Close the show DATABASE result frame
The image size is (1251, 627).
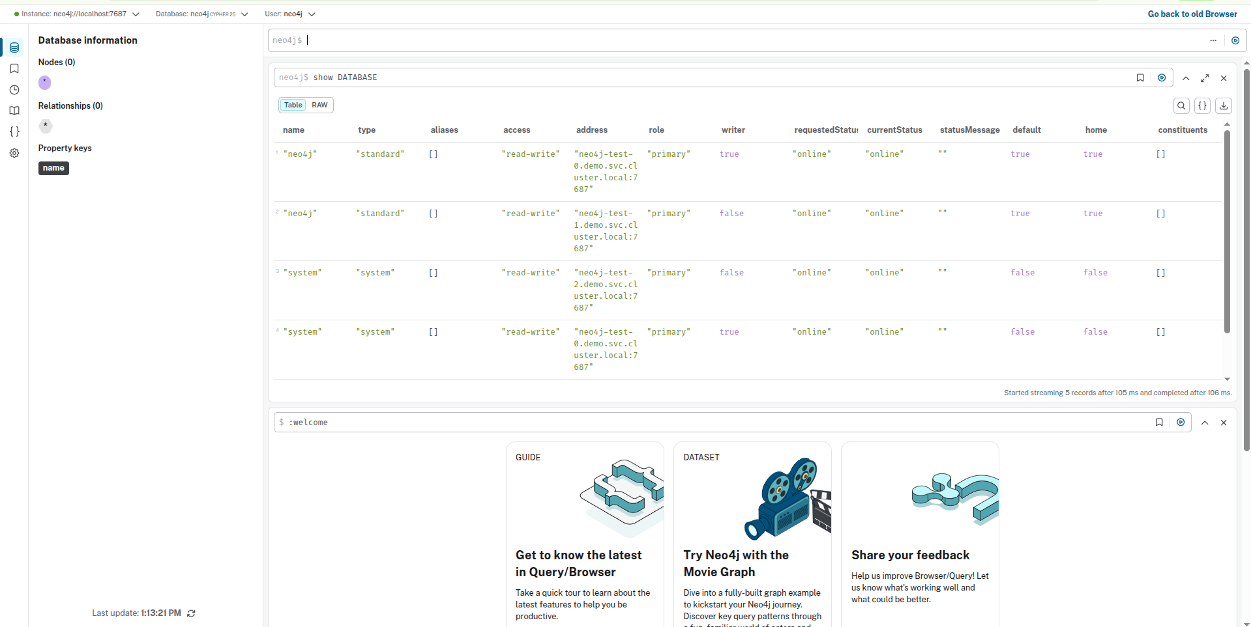[x=1224, y=78]
